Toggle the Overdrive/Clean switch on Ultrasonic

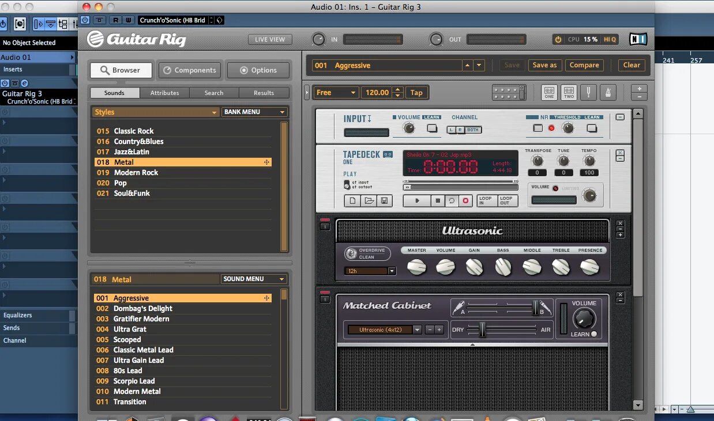tap(351, 253)
